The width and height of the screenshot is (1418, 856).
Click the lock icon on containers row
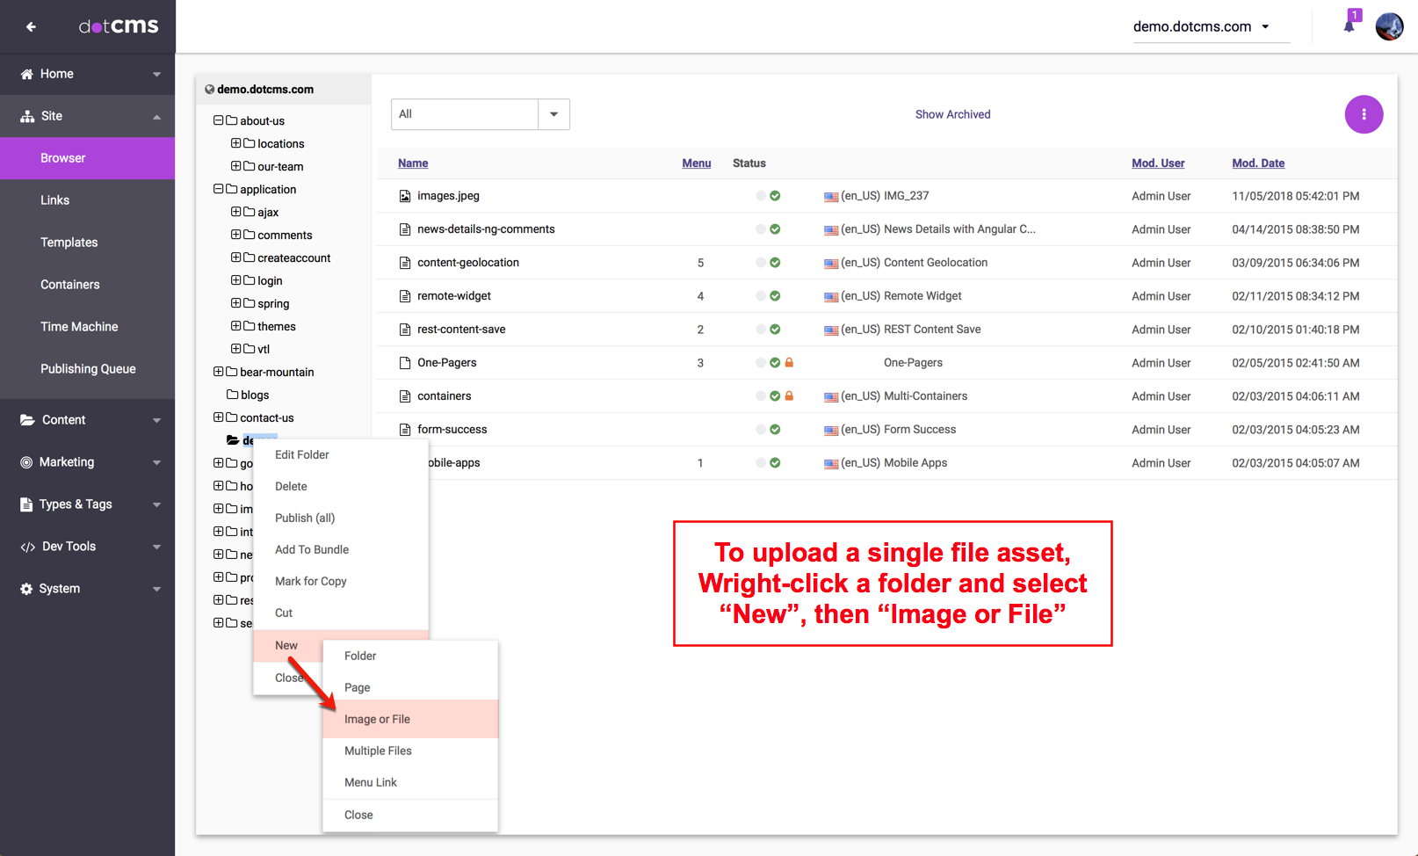789,396
